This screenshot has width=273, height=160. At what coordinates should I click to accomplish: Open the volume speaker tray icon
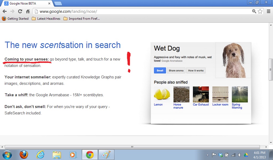240,155
